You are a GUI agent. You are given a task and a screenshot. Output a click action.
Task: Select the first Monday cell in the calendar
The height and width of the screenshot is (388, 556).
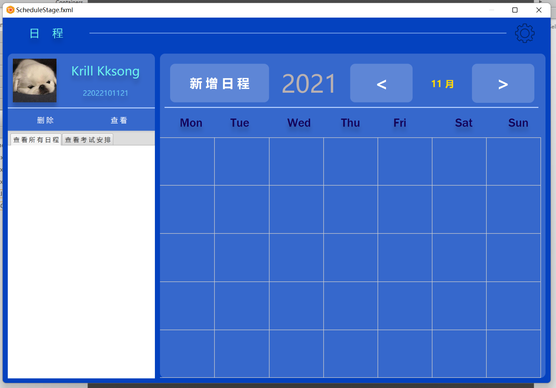pos(187,161)
